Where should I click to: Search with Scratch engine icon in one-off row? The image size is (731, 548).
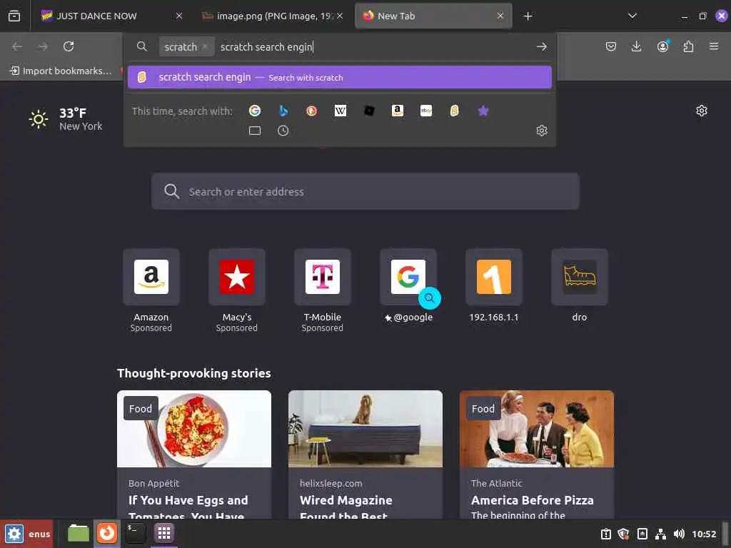point(455,111)
